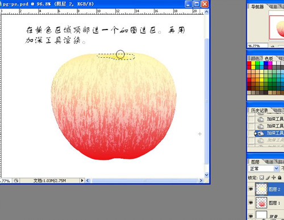The height and width of the screenshot is (220, 284).
Task: Switch to the 动作 tab
Action: [x=277, y=111]
